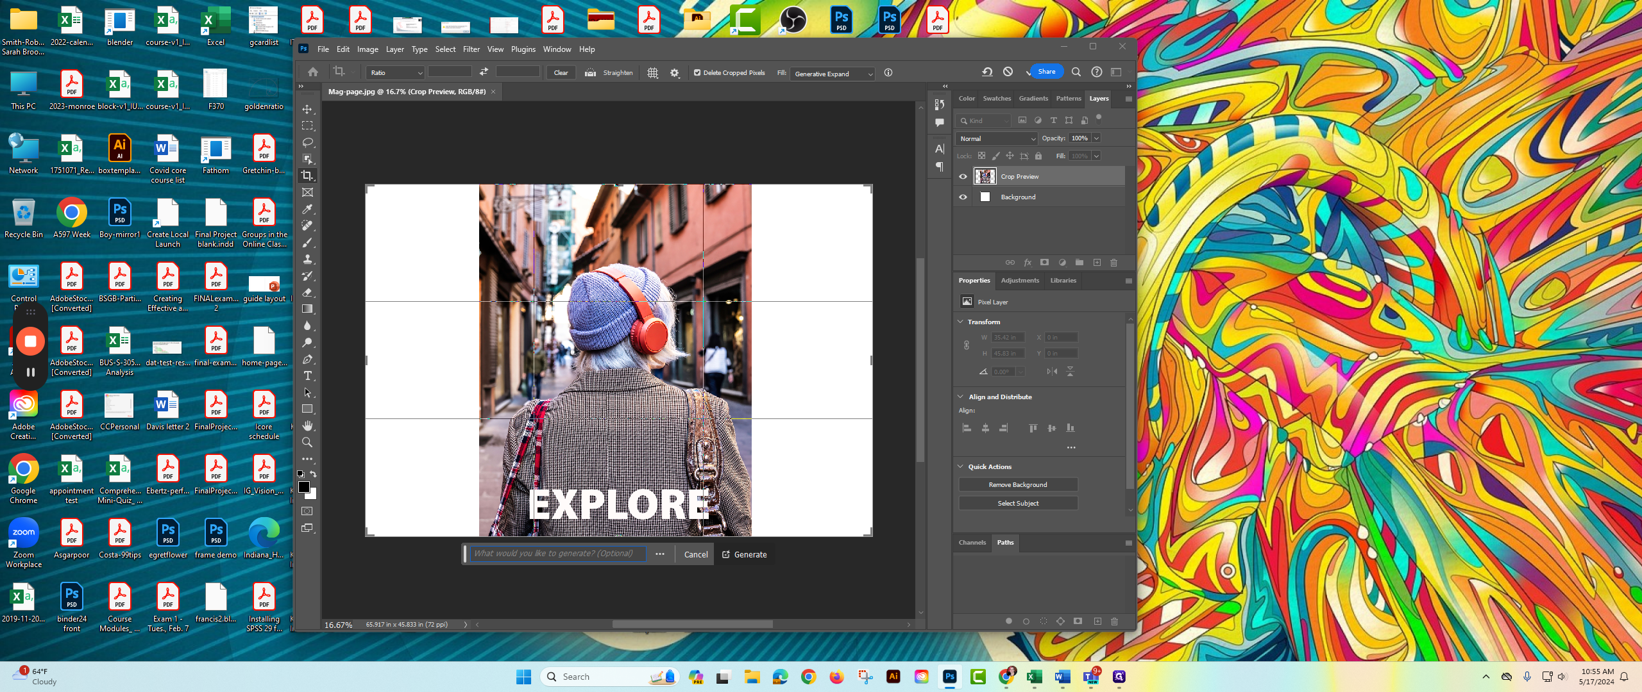This screenshot has height=692, width=1642.
Task: Collapse the Quick Actions section
Action: click(x=961, y=467)
